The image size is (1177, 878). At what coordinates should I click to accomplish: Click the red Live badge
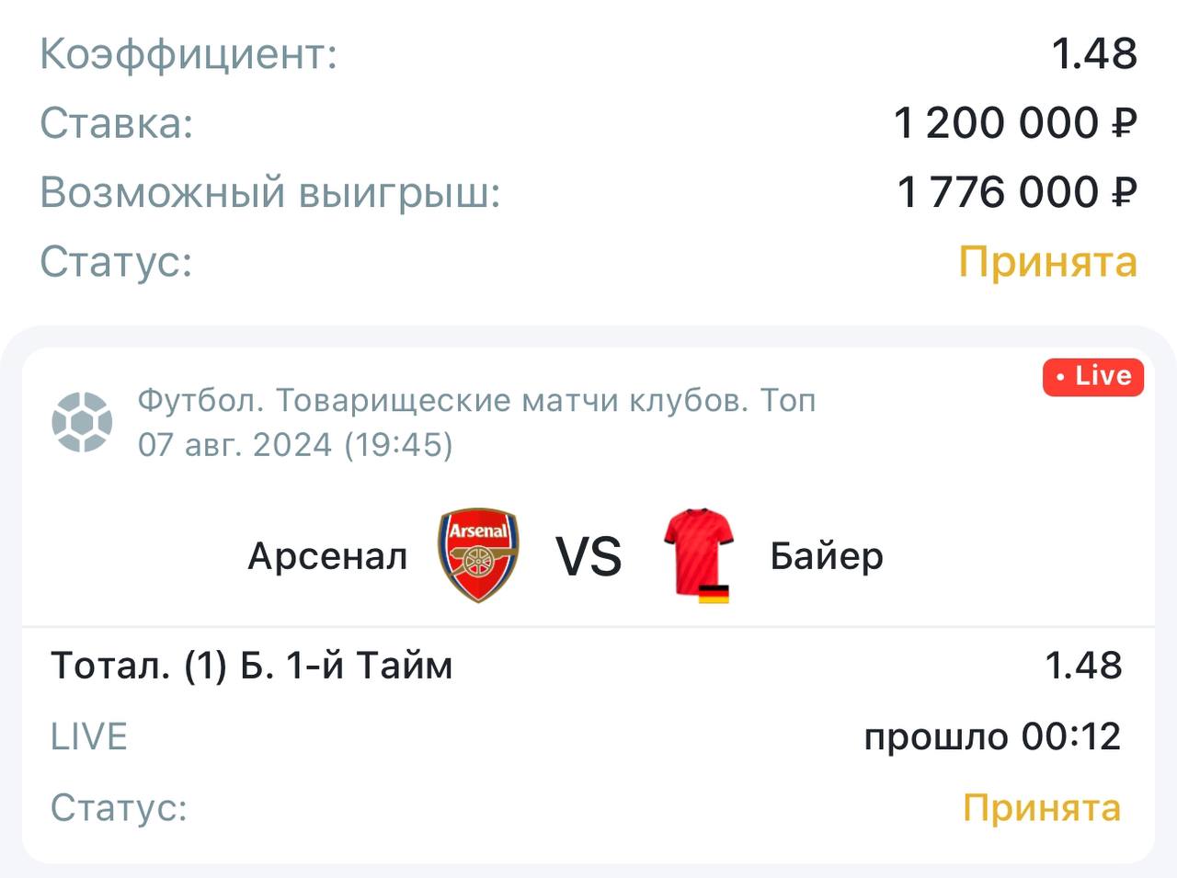tap(1092, 377)
